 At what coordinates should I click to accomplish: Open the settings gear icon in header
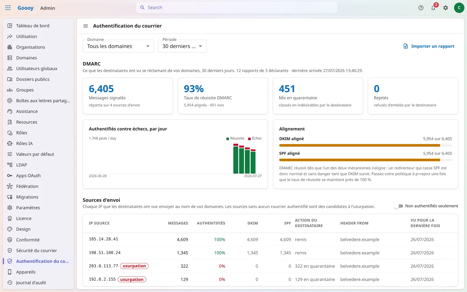[446, 8]
